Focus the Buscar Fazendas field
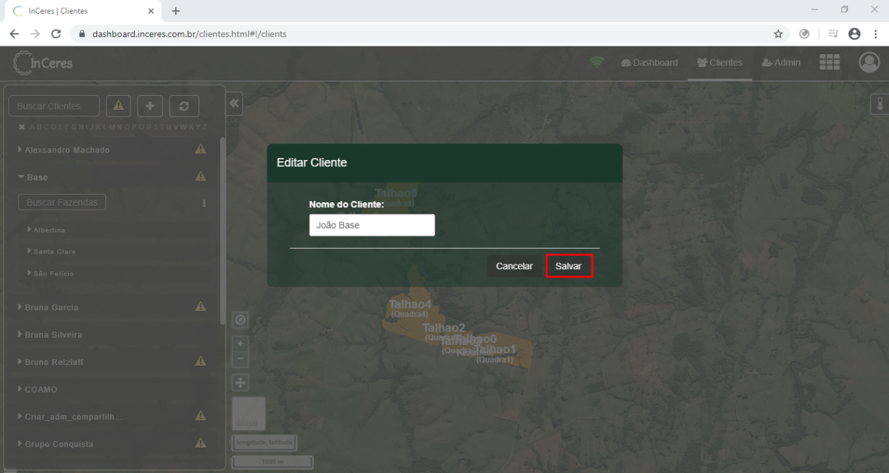 pos(62,202)
